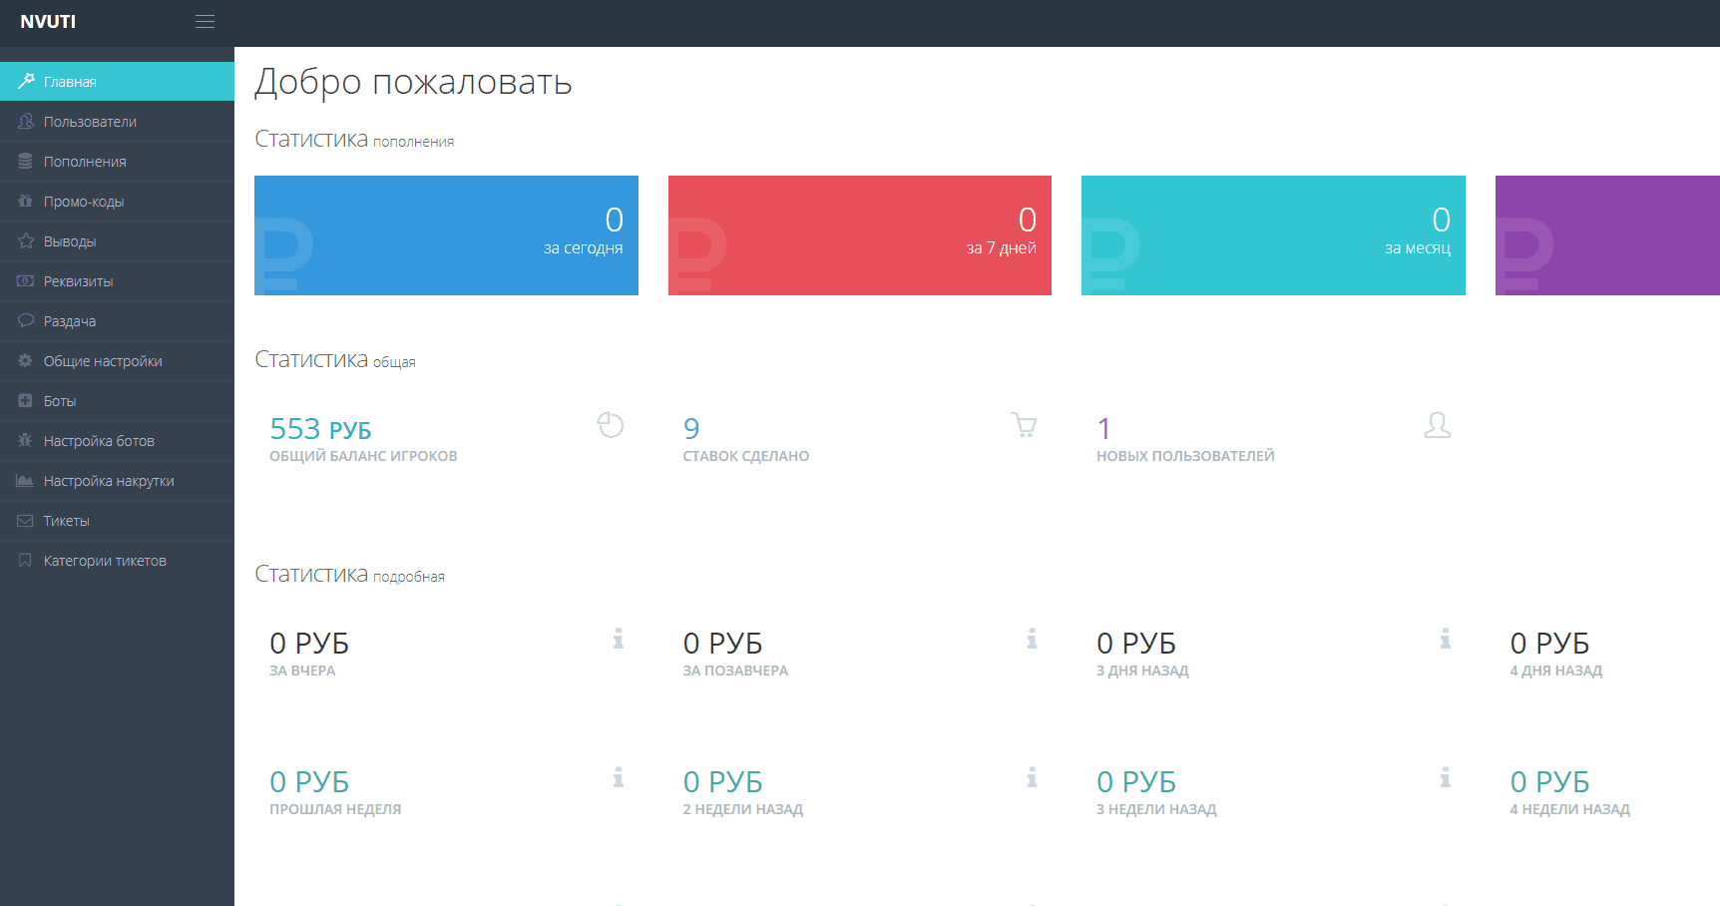Image resolution: width=1720 pixels, height=906 pixels.
Task: Open the Пользователи section
Action: tap(90, 122)
